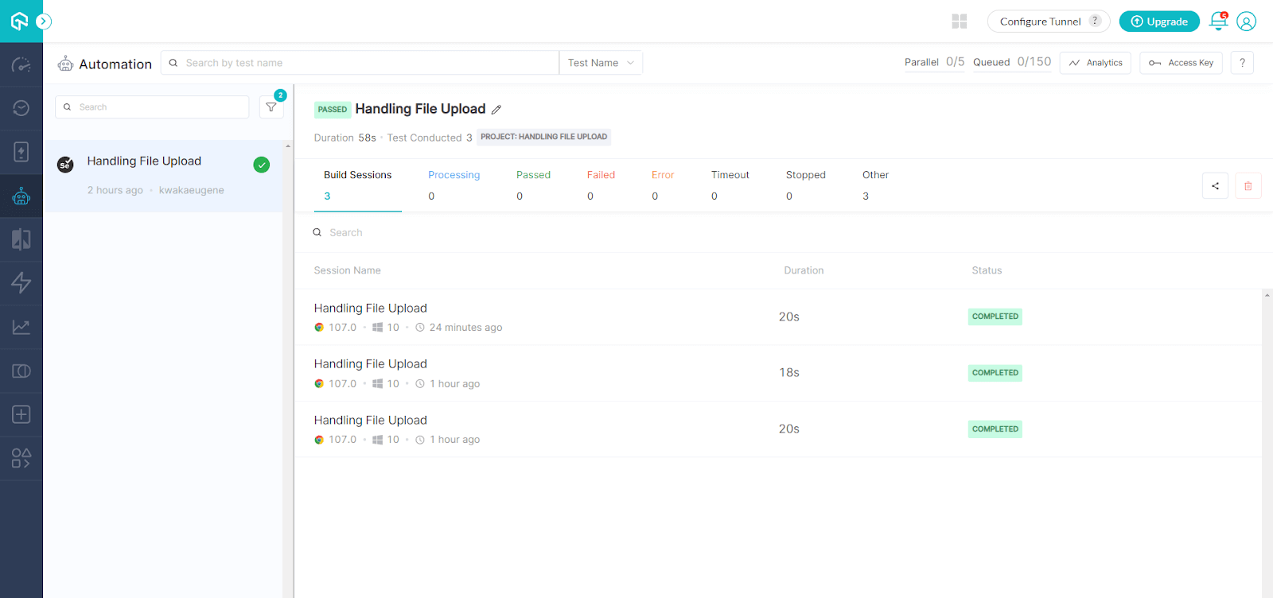The height and width of the screenshot is (598, 1273).
Task: Click the Status column header
Action: pos(987,270)
